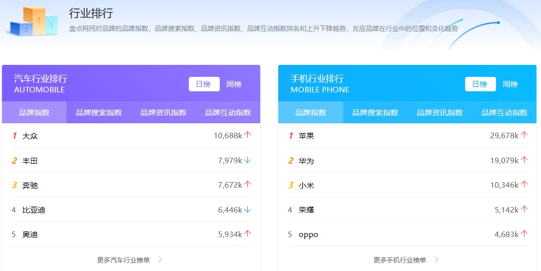Open the 更多汽车行业榜单 link

point(123,260)
